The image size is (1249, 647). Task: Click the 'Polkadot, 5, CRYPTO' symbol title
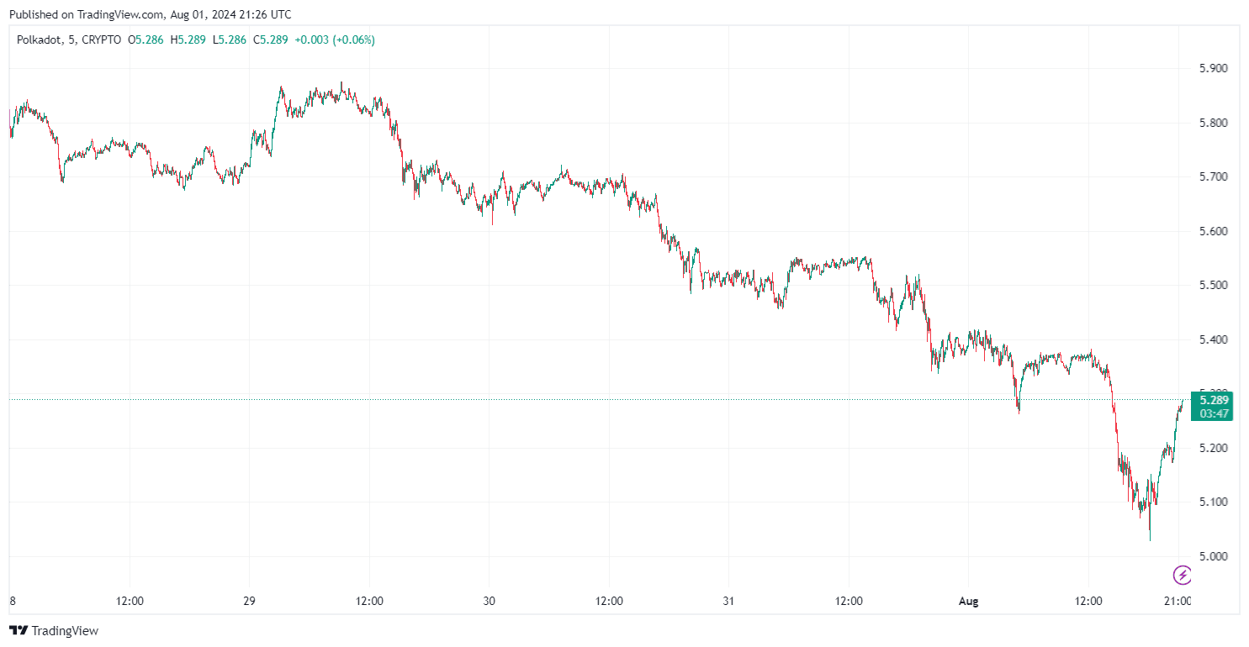69,39
